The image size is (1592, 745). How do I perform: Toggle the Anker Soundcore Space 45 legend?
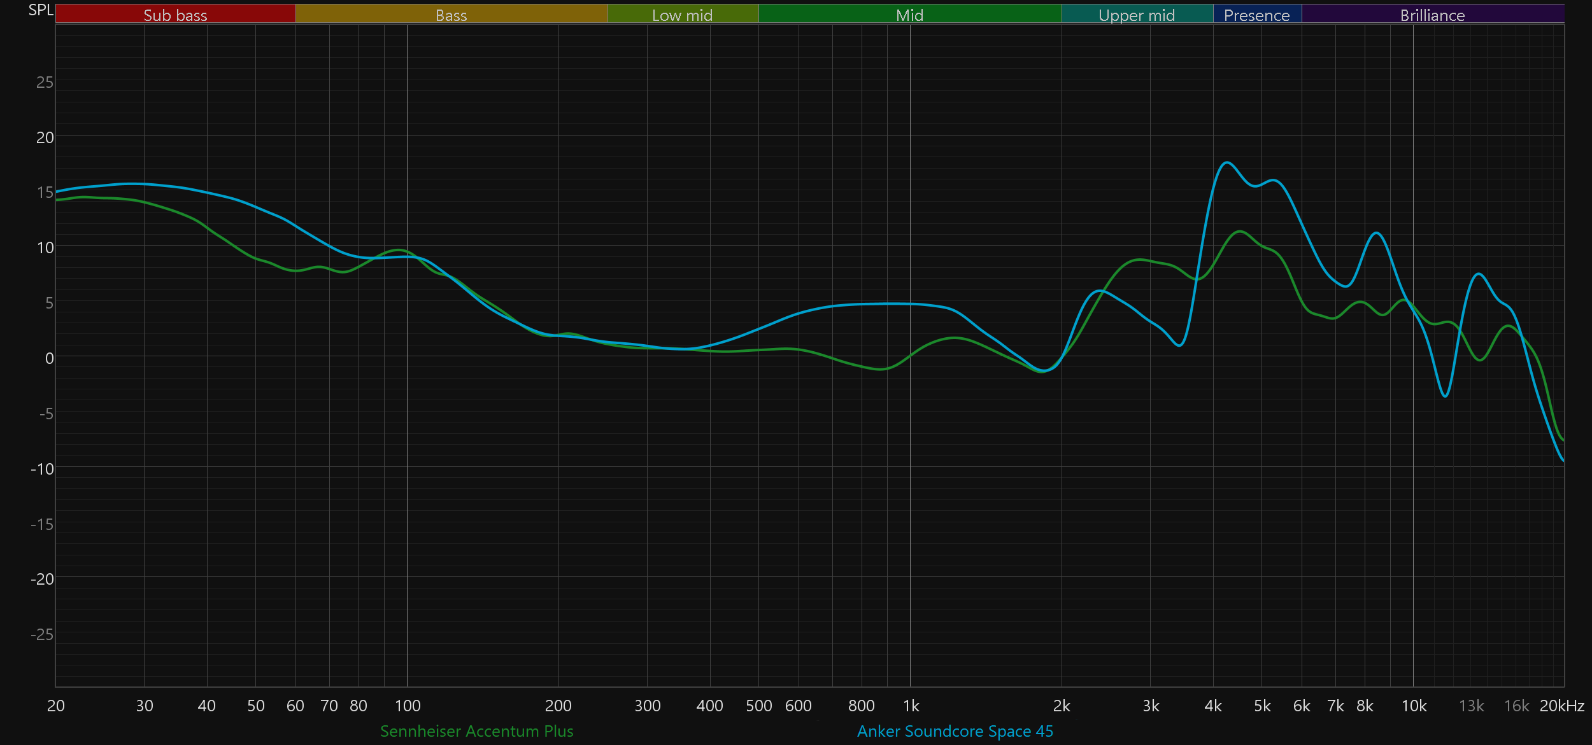pos(955,731)
